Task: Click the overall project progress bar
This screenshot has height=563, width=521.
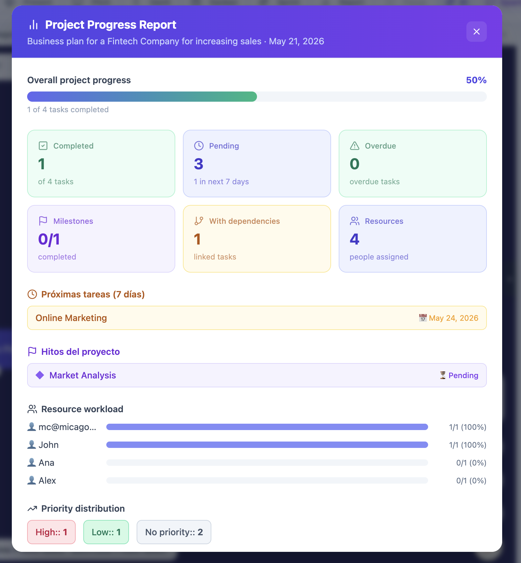Action: [x=257, y=97]
